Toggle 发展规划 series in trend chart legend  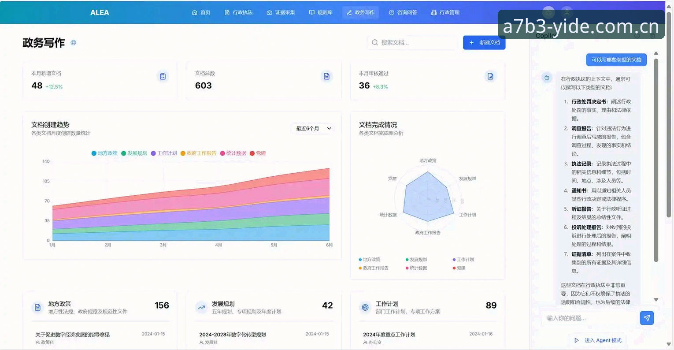click(x=134, y=153)
